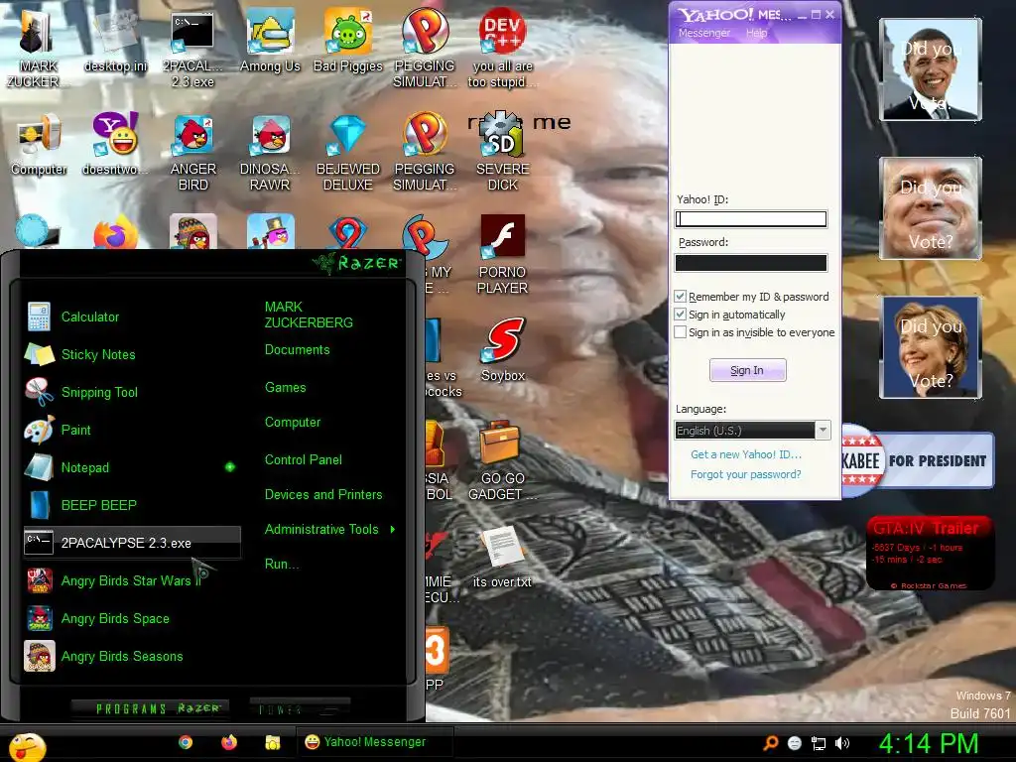Open the doesntwo... Yahoo desktop icon
The image size is (1016, 762).
click(x=115, y=144)
